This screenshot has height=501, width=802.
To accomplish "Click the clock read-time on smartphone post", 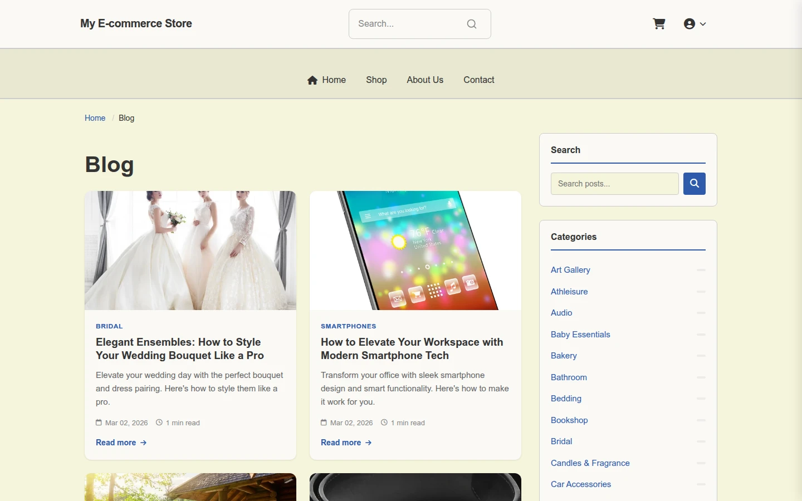I will coord(403,423).
